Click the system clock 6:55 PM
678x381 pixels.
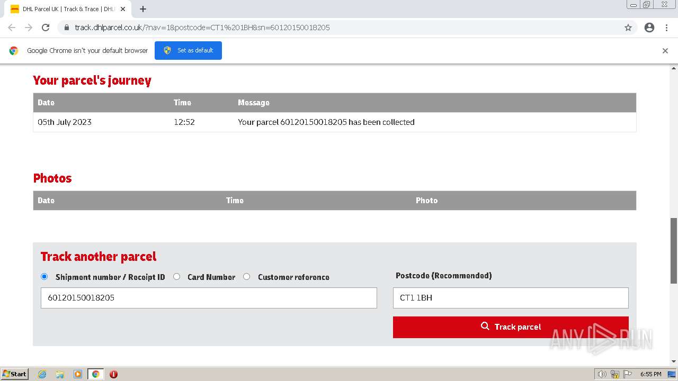point(650,374)
